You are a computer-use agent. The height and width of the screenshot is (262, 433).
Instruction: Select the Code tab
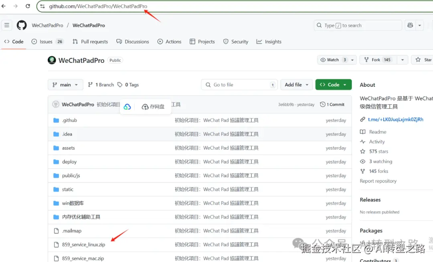tap(14, 42)
